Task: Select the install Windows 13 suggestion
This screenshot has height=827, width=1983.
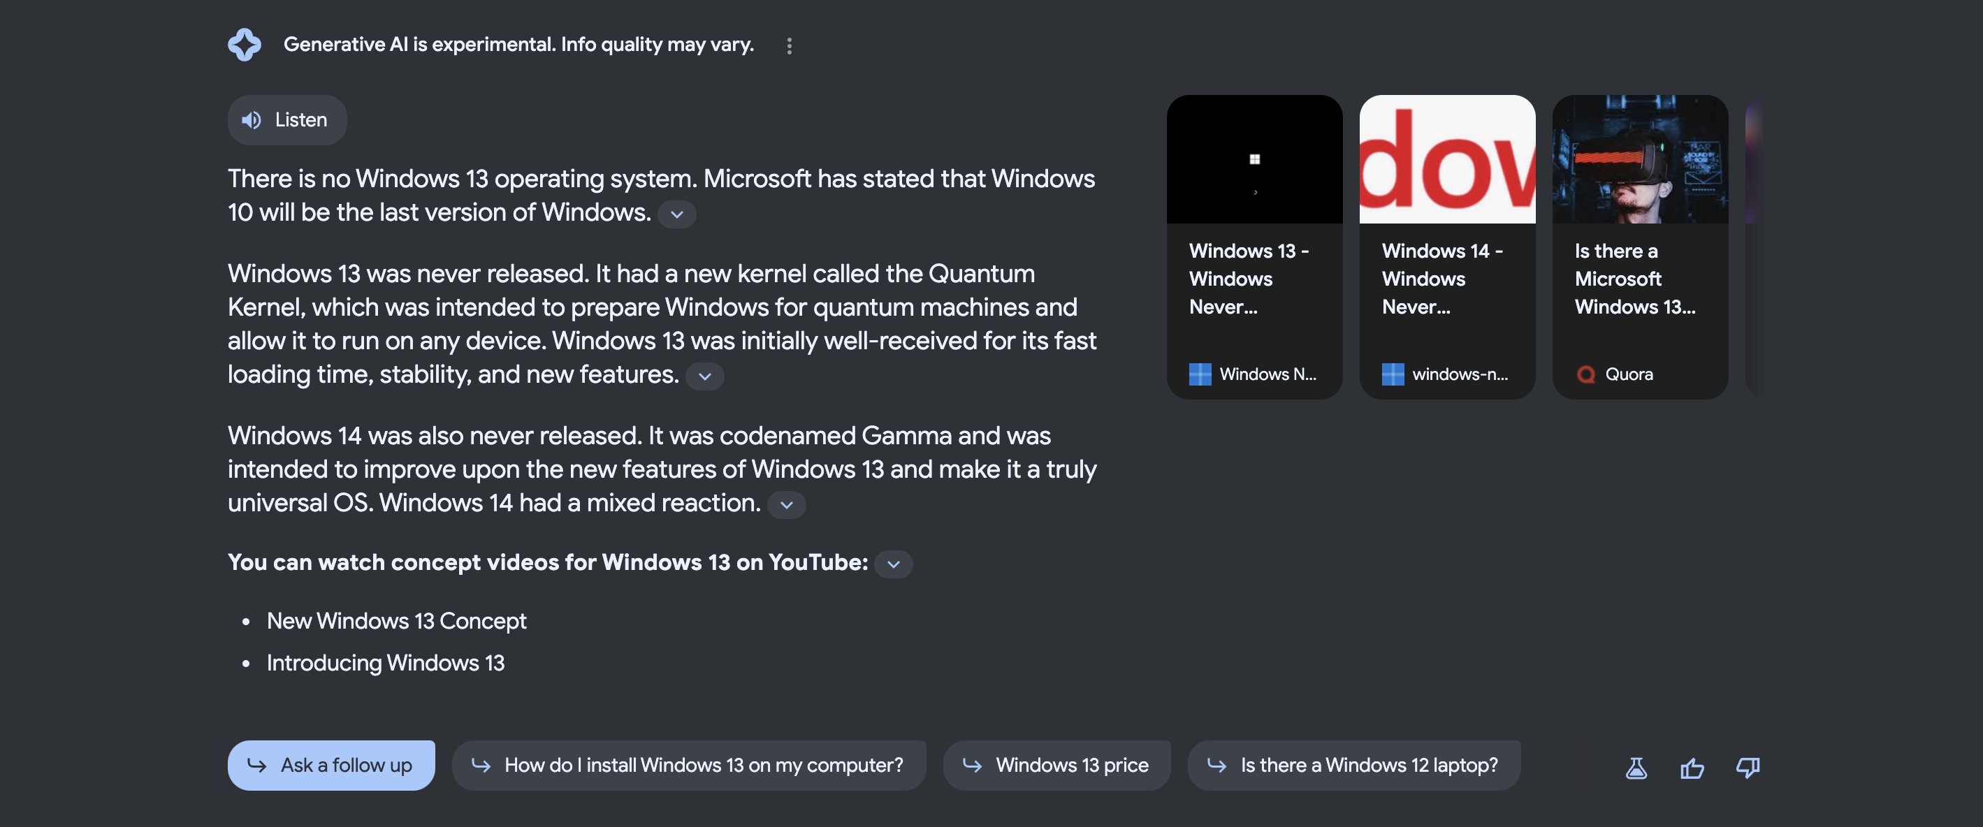Action: [688, 766]
